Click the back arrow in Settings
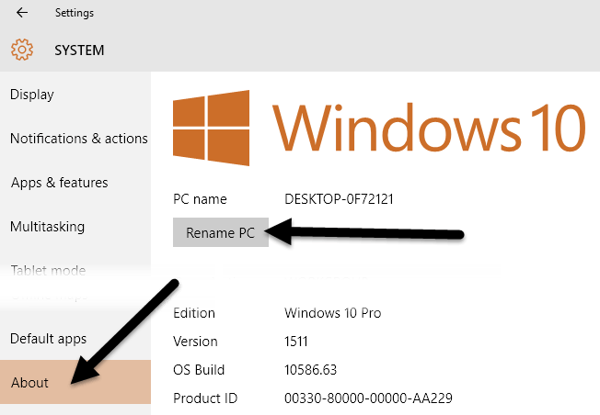The width and height of the screenshot is (600, 415). pos(22,13)
